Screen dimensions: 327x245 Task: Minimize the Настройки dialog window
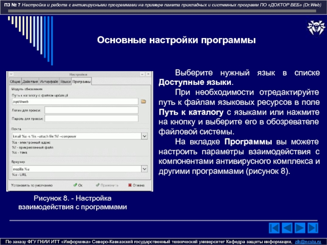(x=142, y=74)
